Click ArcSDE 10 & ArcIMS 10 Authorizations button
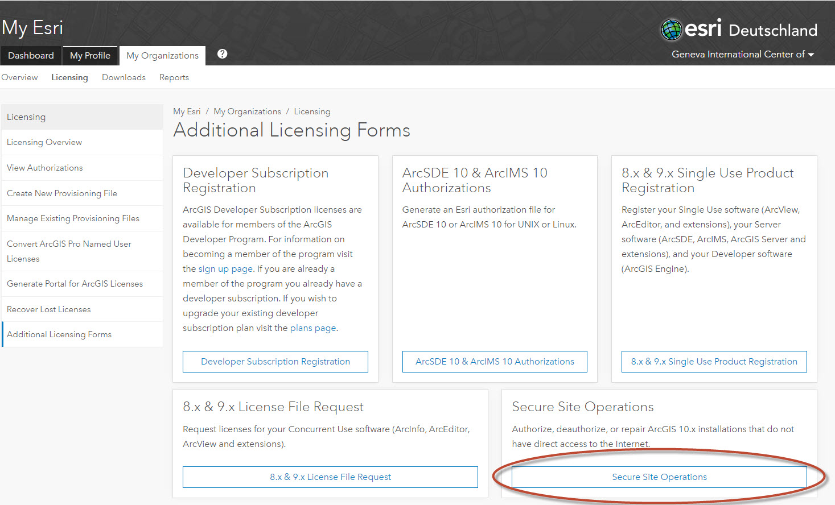The height and width of the screenshot is (505, 835). pyautogui.click(x=494, y=362)
